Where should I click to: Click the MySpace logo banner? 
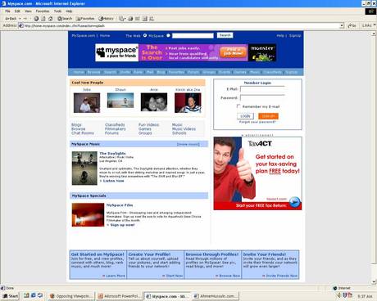click(x=117, y=52)
